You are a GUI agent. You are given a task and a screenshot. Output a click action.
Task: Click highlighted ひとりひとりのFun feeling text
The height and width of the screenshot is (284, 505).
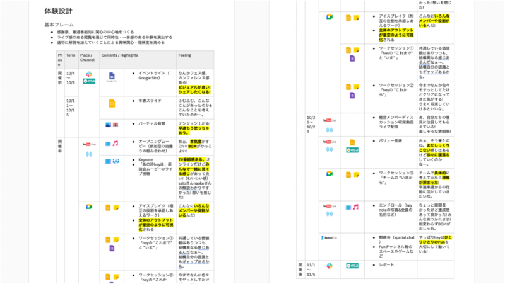coord(436,240)
